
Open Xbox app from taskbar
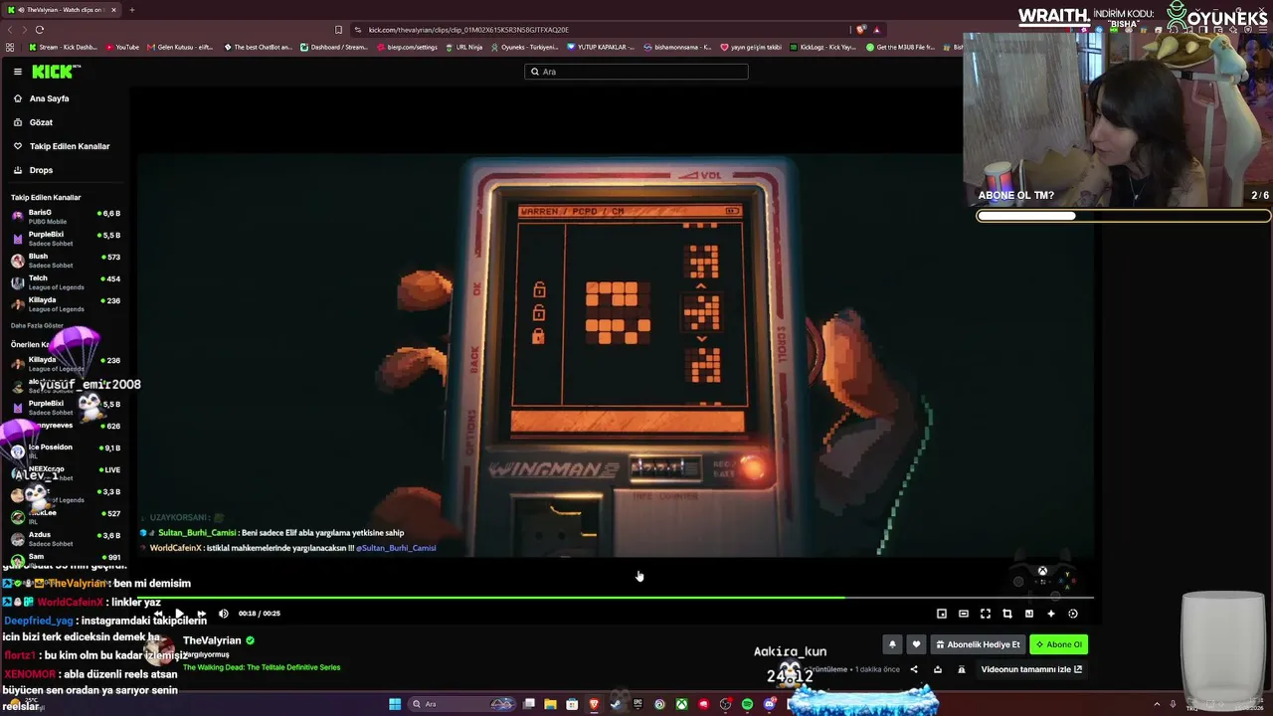click(x=681, y=704)
